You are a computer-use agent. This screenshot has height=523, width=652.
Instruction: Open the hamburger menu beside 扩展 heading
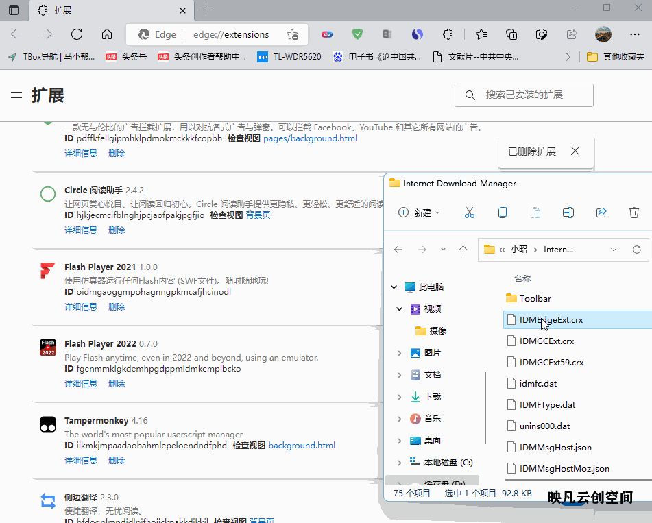(16, 95)
